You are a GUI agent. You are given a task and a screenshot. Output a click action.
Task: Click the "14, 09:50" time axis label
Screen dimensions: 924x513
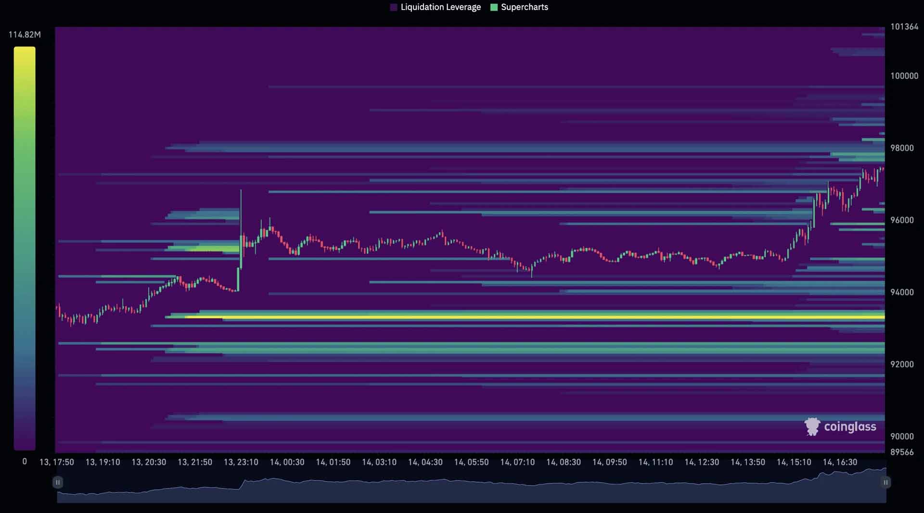tap(610, 462)
